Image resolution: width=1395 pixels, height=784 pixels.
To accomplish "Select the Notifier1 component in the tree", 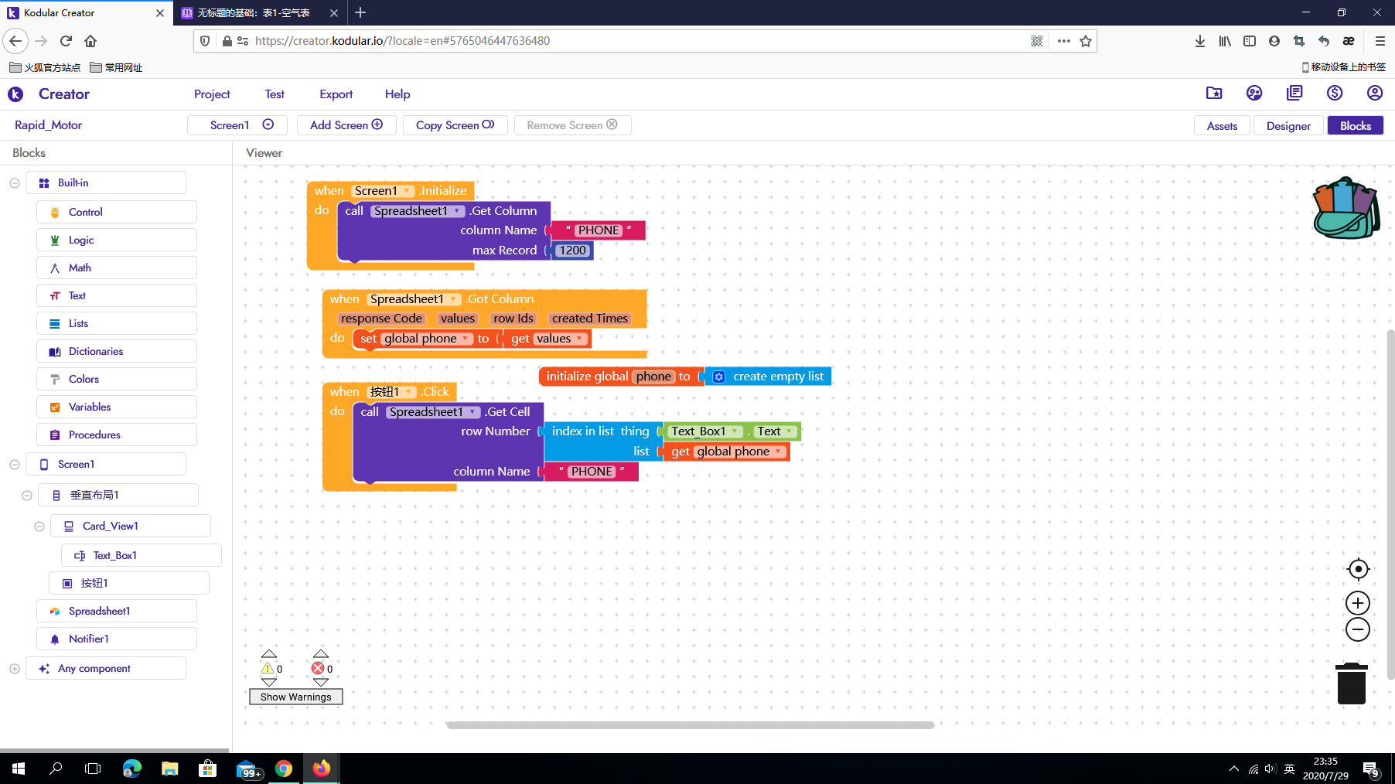I will (117, 639).
